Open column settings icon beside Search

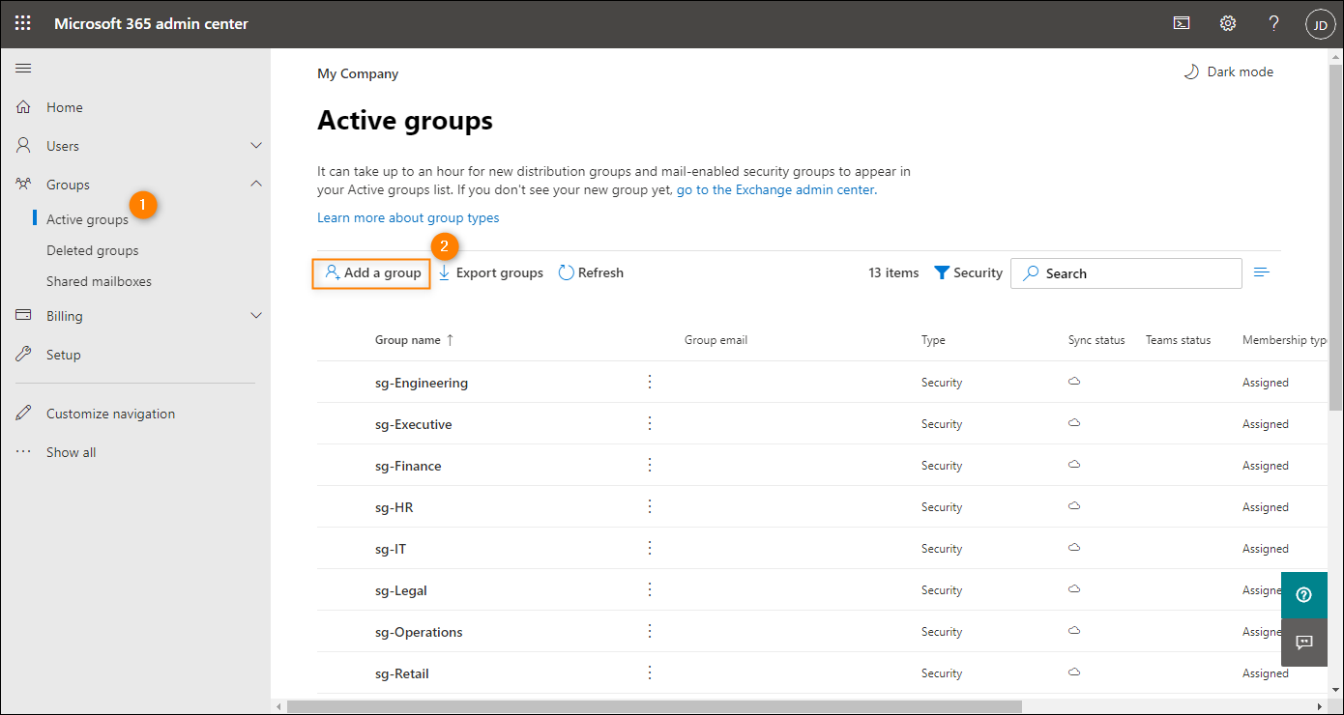pos(1261,272)
